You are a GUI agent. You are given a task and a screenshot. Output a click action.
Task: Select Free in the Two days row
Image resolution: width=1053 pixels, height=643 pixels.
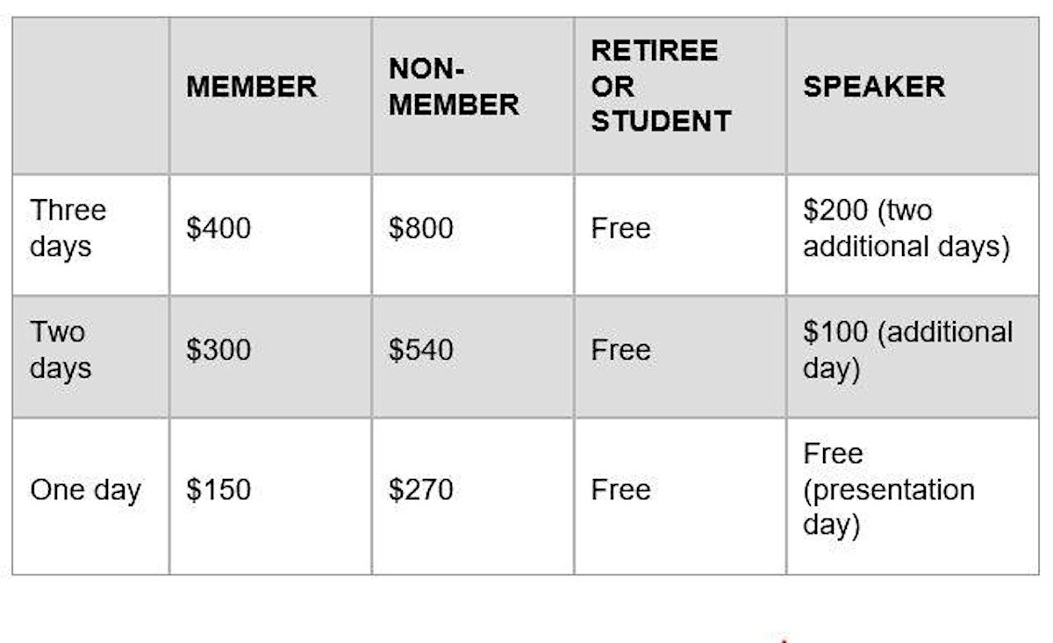pos(620,350)
